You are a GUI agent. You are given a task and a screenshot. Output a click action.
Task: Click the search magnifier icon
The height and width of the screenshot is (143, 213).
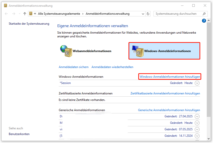click(204, 14)
